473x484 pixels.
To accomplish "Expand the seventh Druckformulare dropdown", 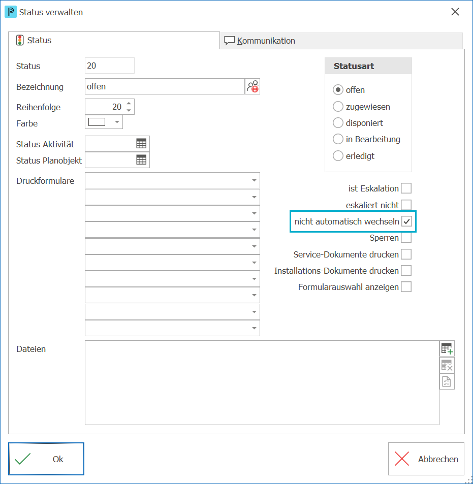I will 254,279.
